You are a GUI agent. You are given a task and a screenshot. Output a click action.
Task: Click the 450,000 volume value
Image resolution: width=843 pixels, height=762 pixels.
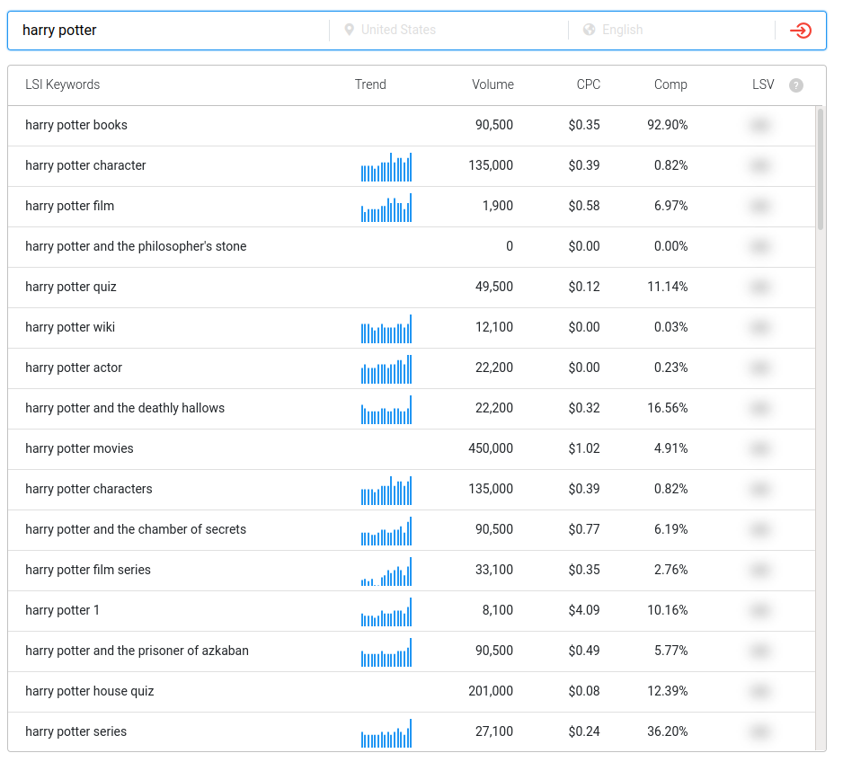click(x=491, y=448)
